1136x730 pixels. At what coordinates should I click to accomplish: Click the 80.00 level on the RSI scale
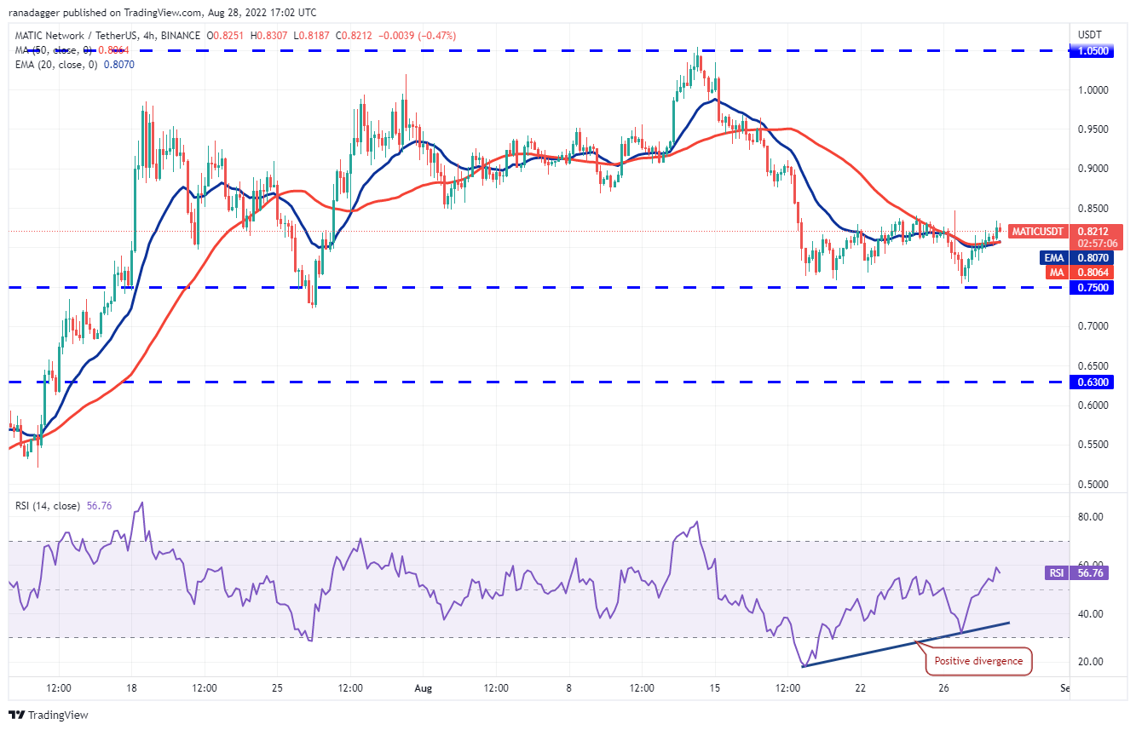pos(1090,517)
